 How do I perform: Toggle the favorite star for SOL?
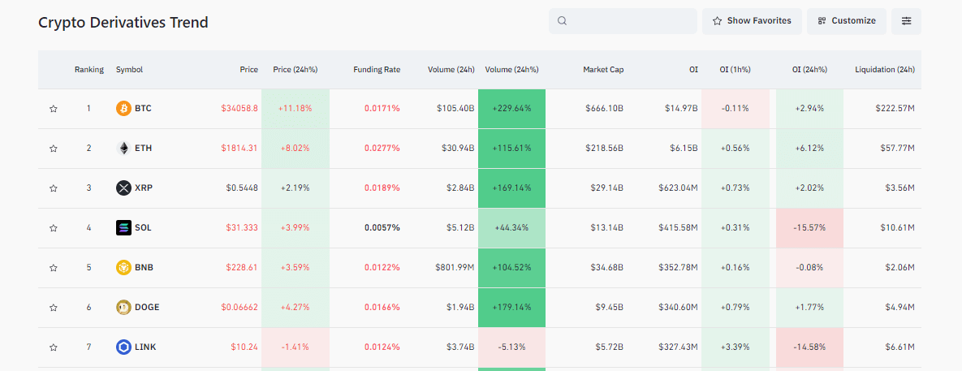(54, 227)
